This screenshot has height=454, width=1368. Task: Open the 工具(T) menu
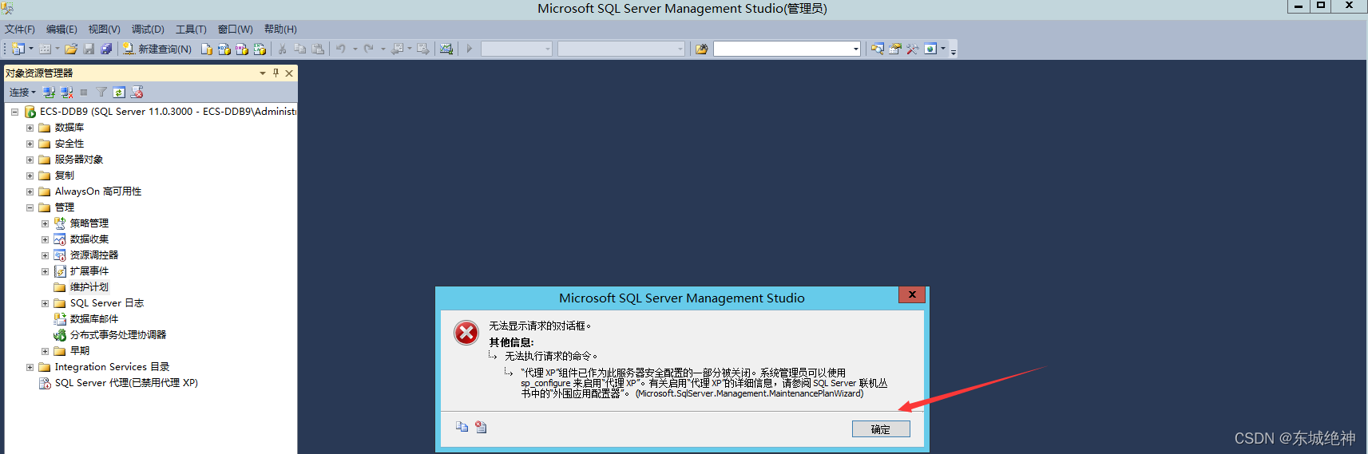(191, 29)
